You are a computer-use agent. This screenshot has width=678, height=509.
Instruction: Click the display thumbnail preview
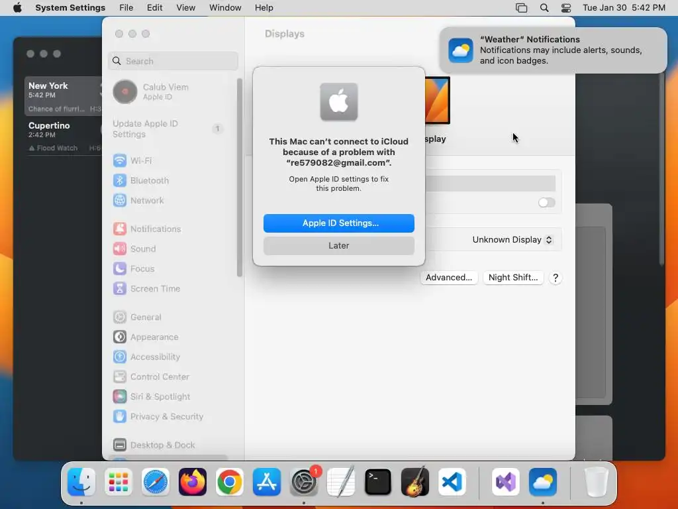coord(438,101)
